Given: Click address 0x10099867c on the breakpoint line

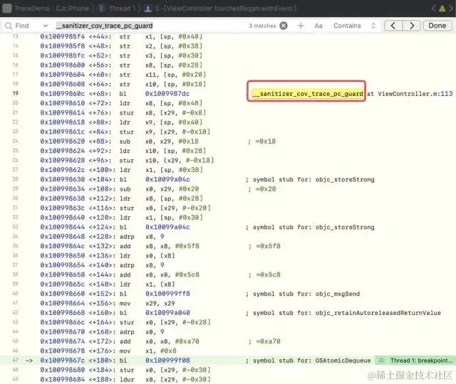Looking at the screenshot, I should (x=62, y=361).
